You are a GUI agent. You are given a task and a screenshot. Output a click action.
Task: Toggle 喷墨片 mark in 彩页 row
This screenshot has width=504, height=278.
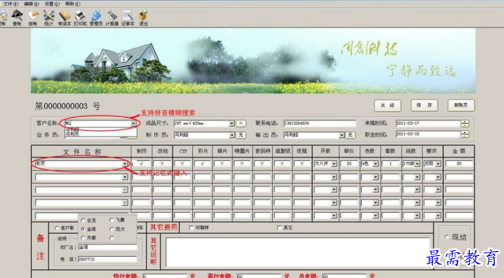(242, 164)
